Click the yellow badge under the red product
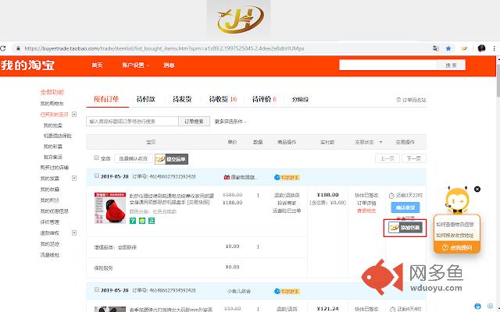Image resolution: width=500 pixels, height=312 pixels. pos(142,221)
